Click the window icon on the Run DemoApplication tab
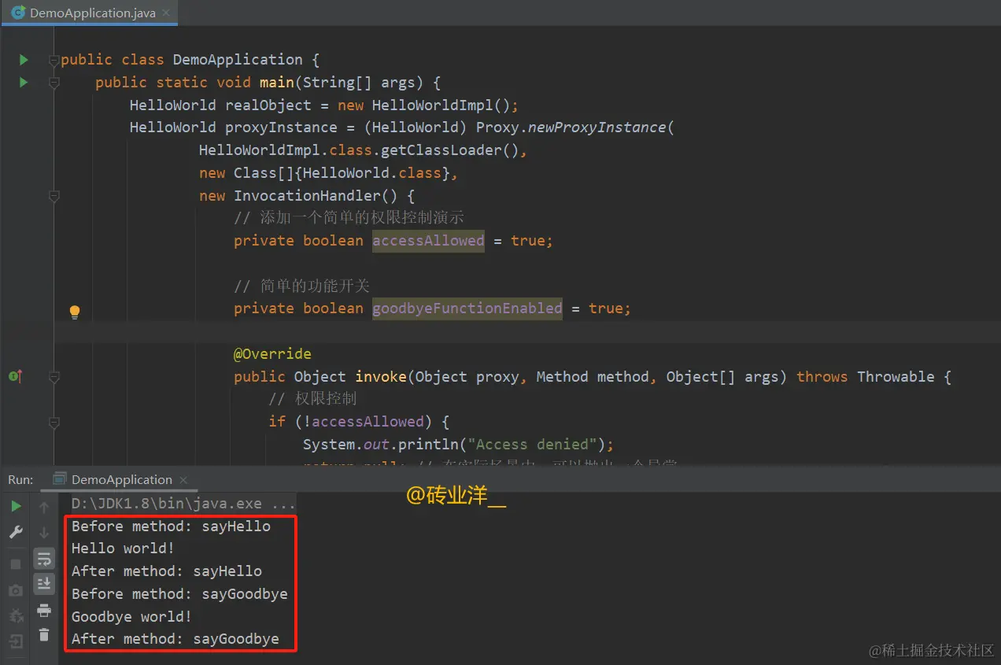This screenshot has height=665, width=1001. tap(59, 479)
